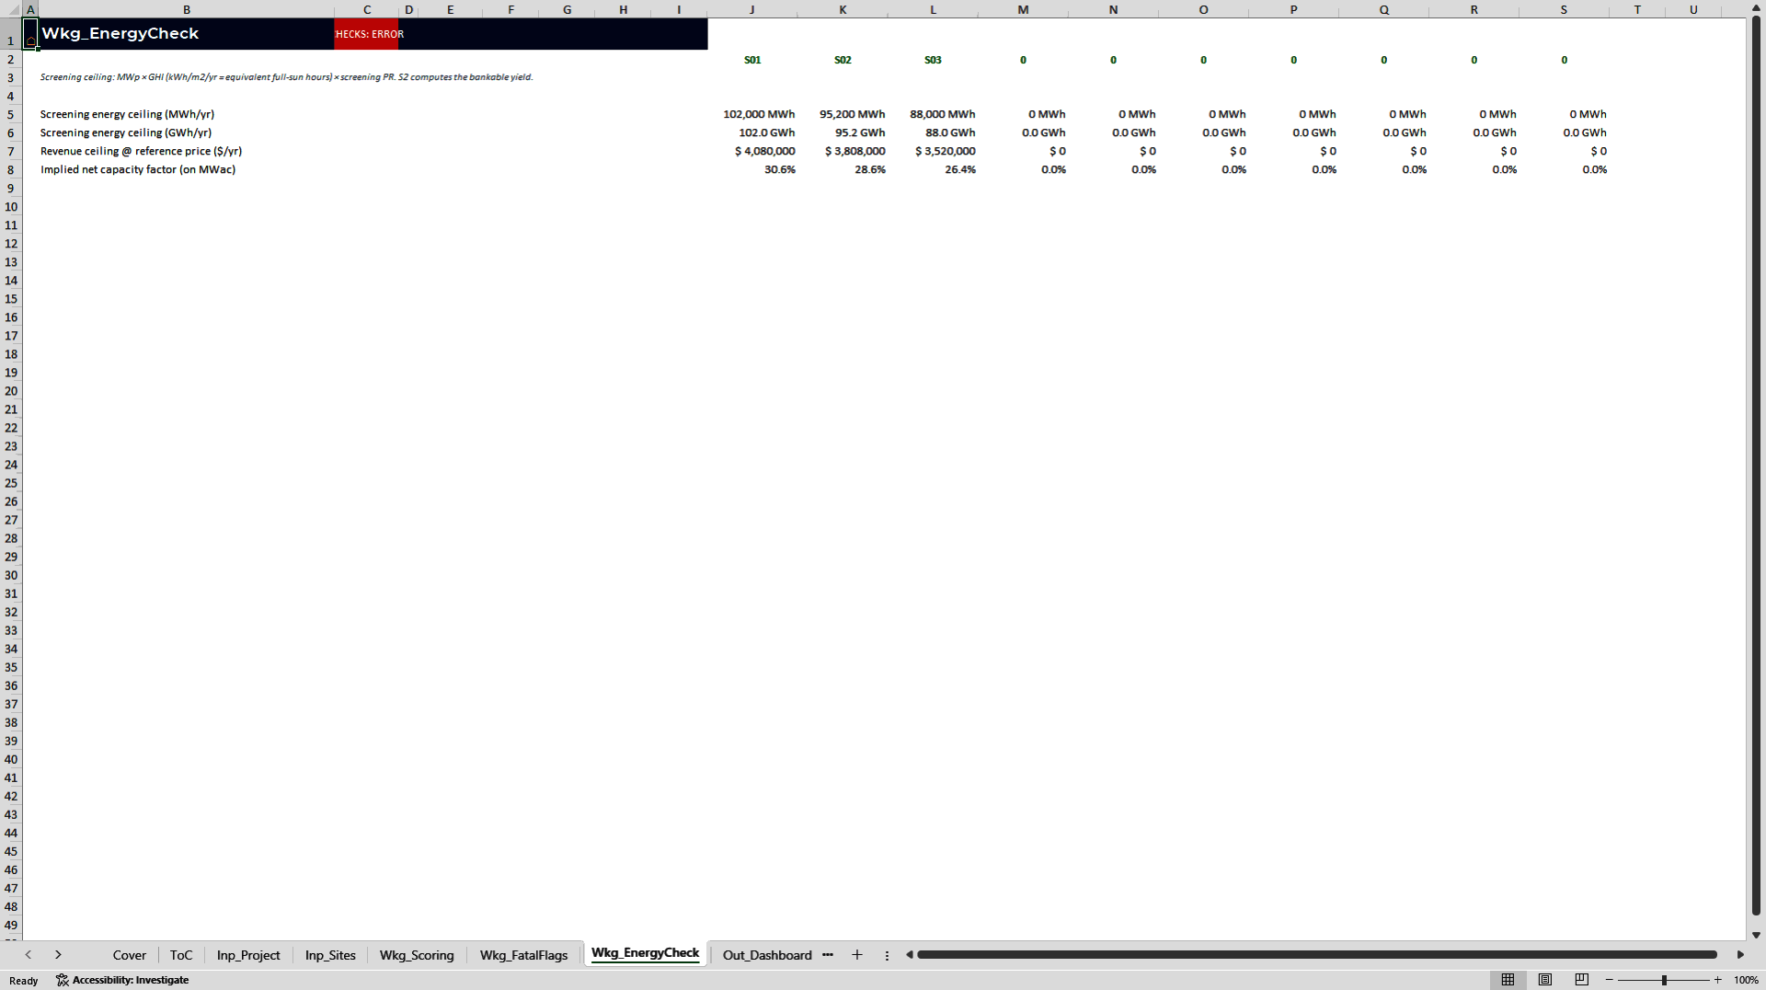Switch to Page Layout view
1766x990 pixels.
point(1545,980)
